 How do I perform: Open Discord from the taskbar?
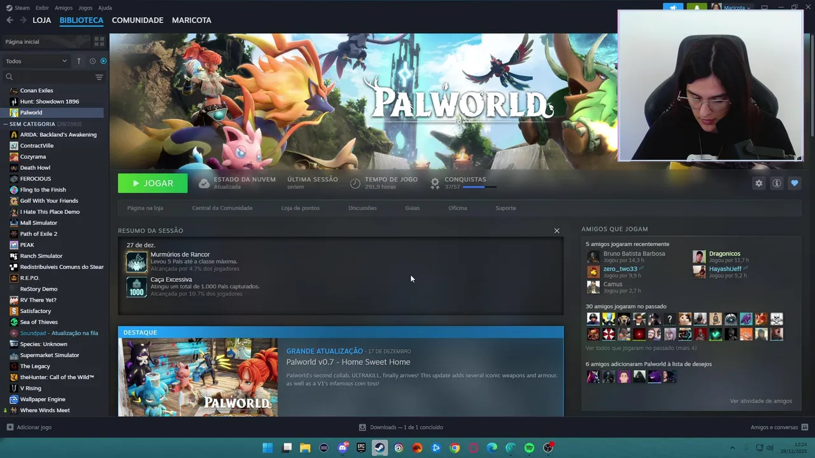(343, 448)
